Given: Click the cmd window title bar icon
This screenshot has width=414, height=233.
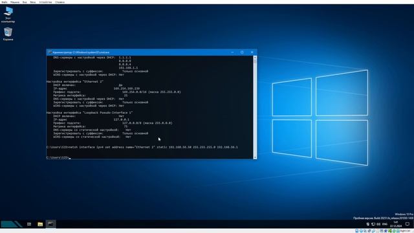Looking at the screenshot, I should (50, 52).
